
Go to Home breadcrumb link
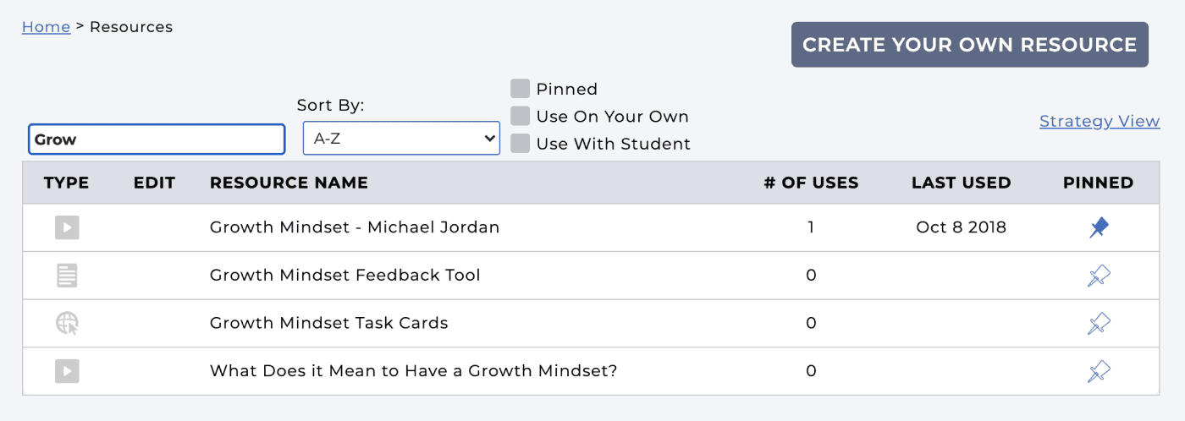(x=46, y=27)
